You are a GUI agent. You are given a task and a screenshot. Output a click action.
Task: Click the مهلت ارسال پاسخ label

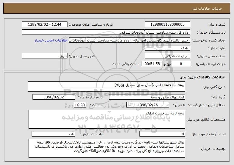[211, 64]
